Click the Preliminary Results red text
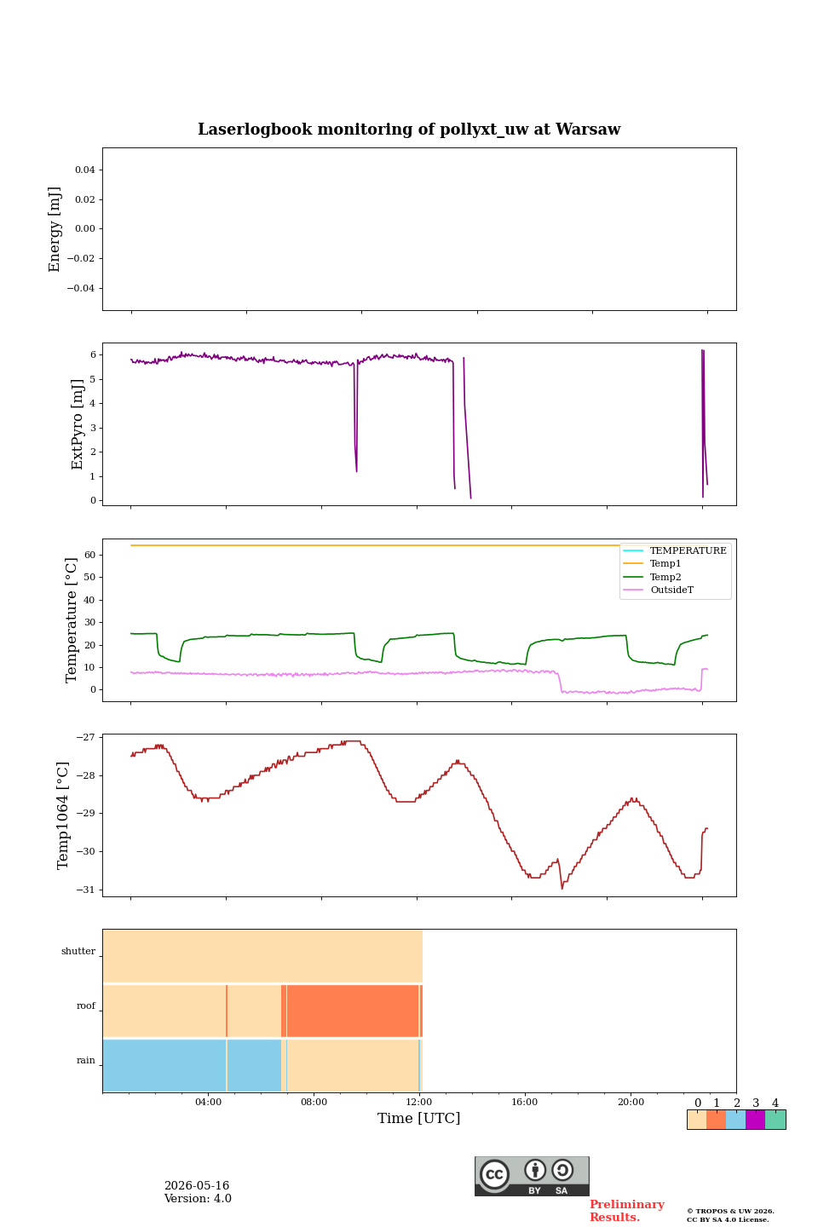 point(626,1211)
